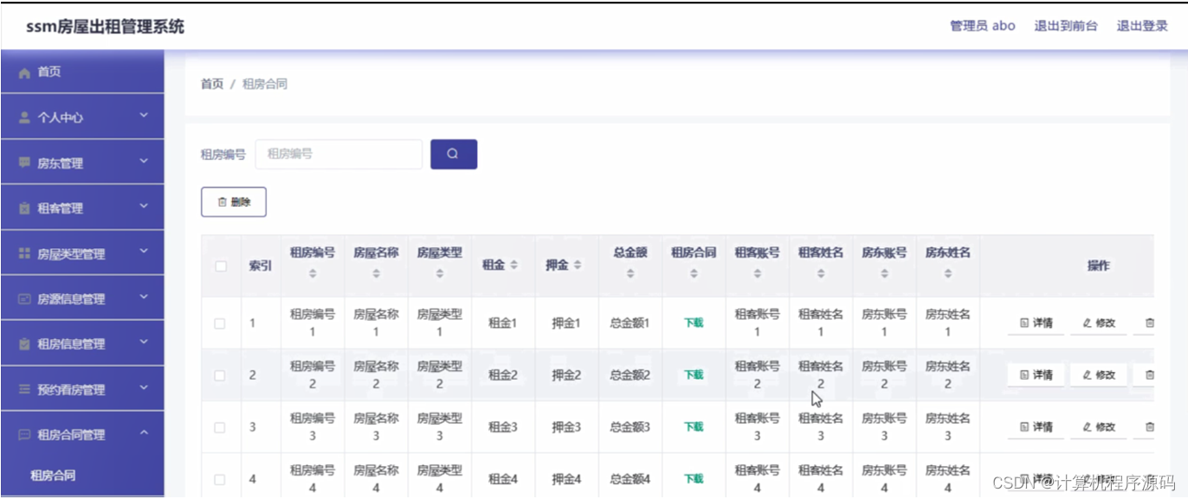The width and height of the screenshot is (1188, 499).
Task: Click the list icon beside 预约看房管理
Action: [24, 390]
